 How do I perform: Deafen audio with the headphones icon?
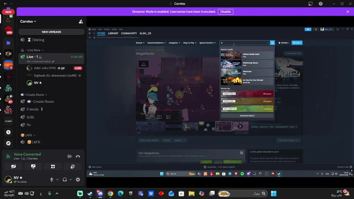pos(65,179)
